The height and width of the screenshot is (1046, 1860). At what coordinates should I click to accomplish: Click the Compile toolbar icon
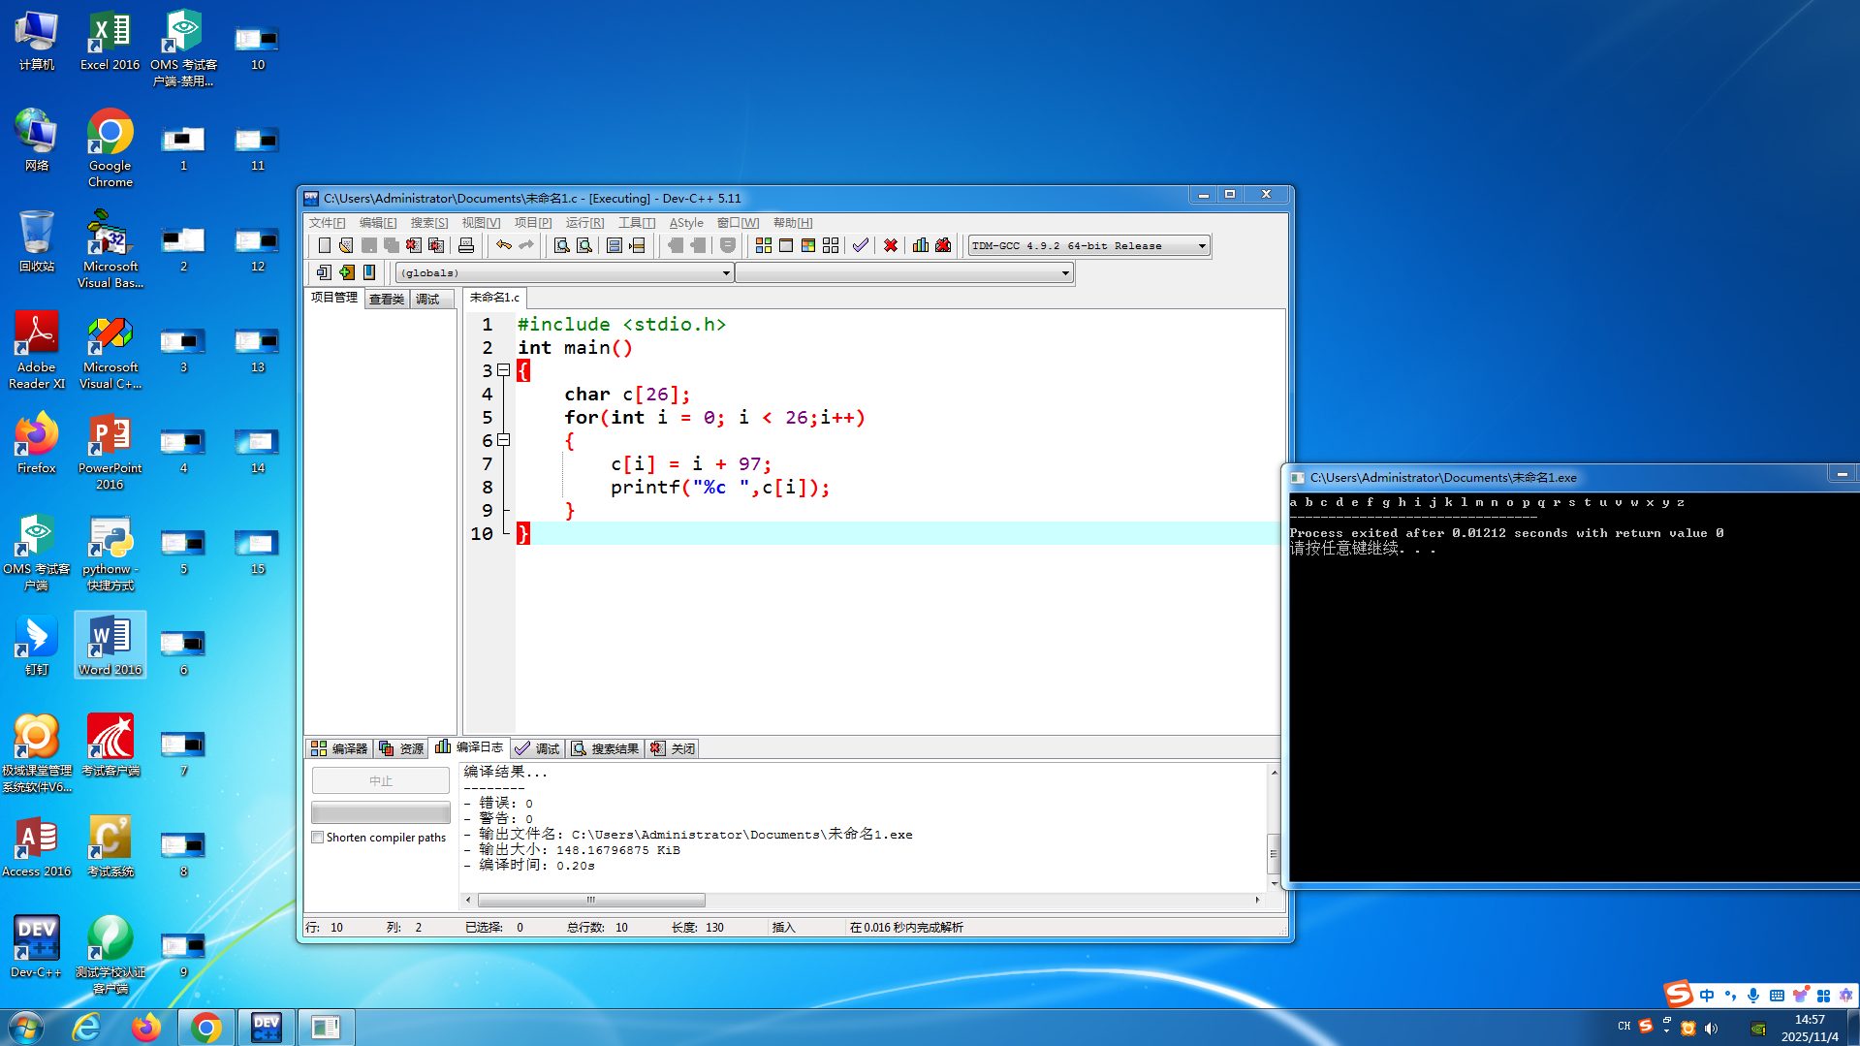(764, 246)
